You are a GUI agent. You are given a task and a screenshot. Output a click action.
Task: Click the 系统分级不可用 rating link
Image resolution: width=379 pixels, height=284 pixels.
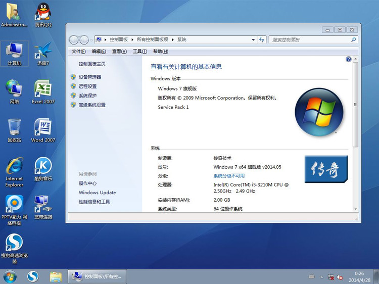229,176
